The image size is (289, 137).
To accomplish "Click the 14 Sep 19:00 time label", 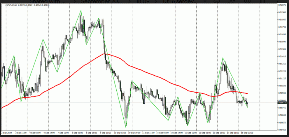I will tap(177, 133).
